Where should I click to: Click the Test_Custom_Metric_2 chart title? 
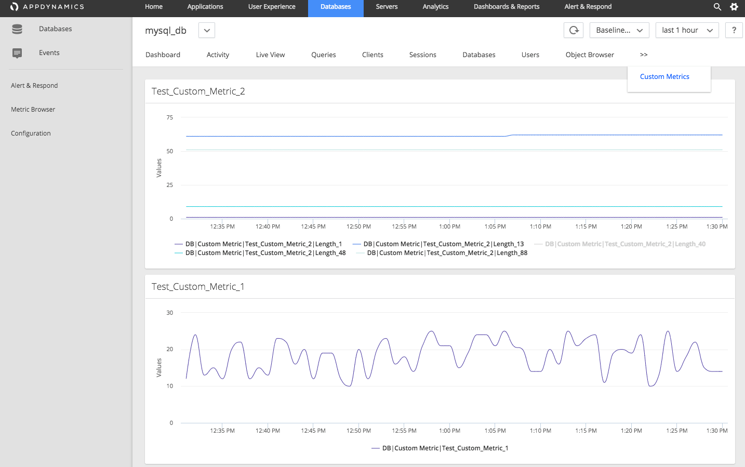pyautogui.click(x=198, y=91)
